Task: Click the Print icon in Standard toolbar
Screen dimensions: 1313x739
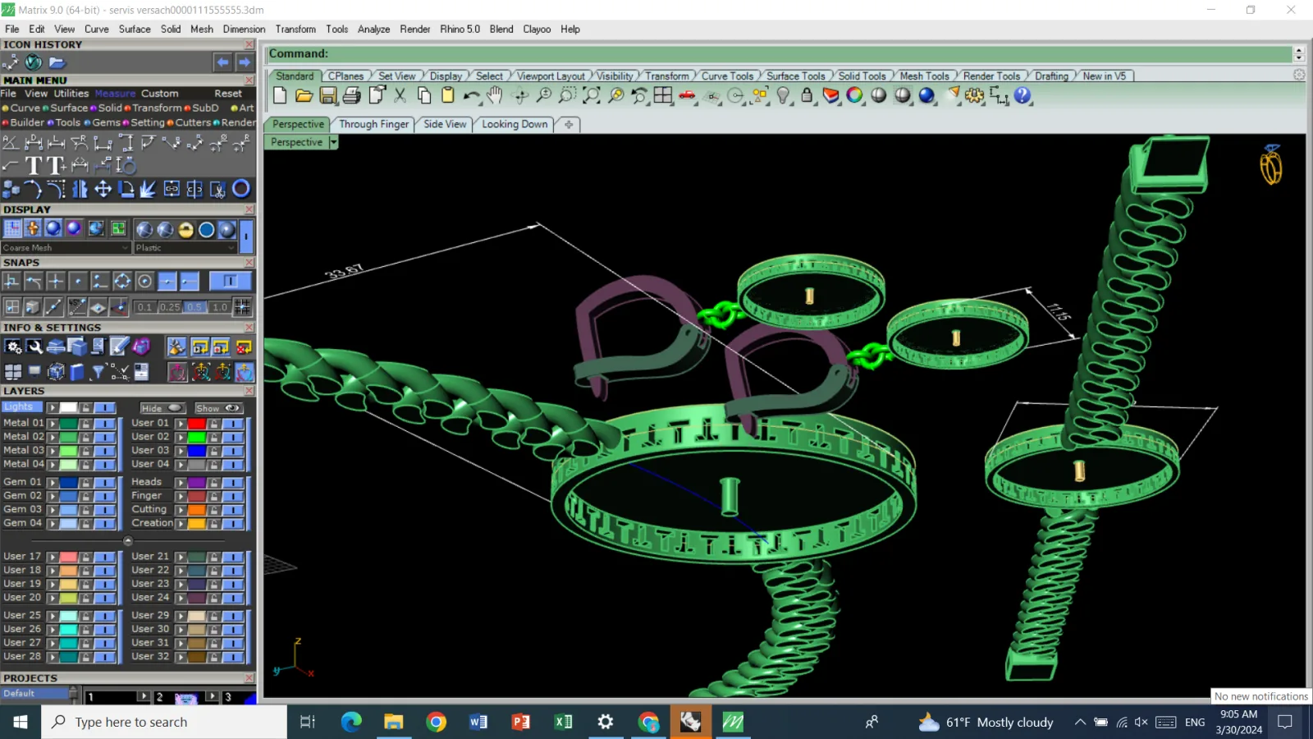Action: 352,95
